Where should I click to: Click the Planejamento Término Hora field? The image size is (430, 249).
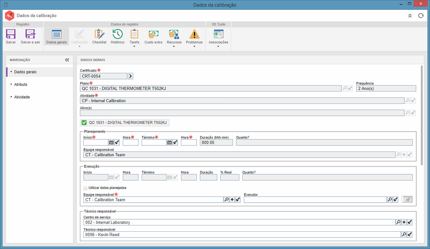click(x=189, y=143)
